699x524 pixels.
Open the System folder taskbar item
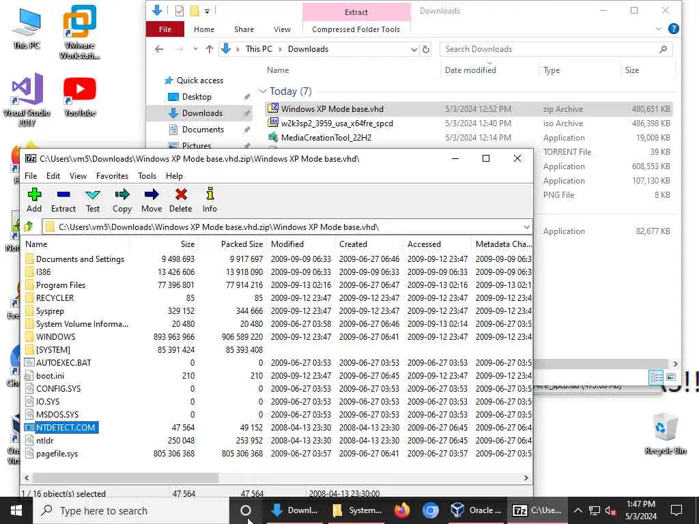point(358,510)
